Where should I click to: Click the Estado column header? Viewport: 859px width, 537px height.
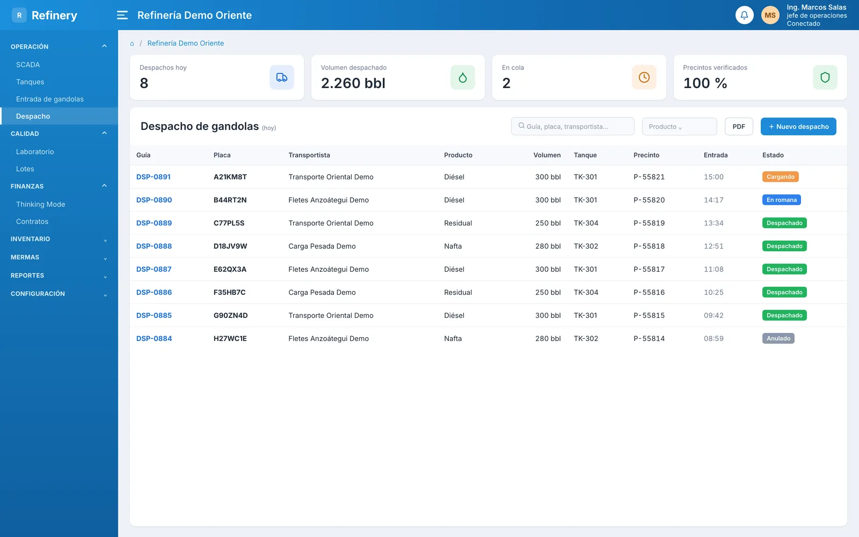point(773,155)
